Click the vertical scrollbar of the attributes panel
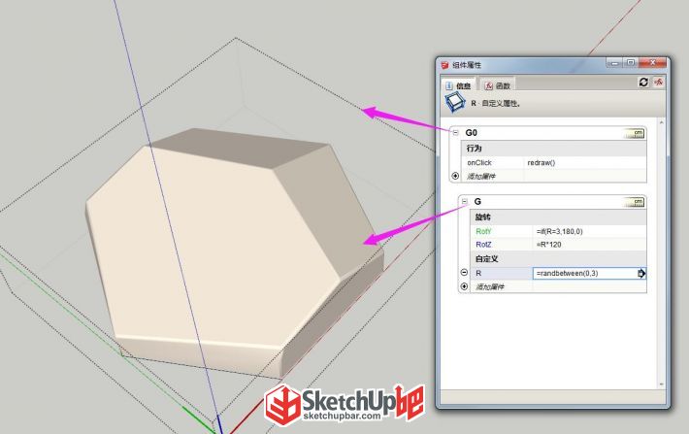Screen dimensions: 689x434 click(x=661, y=253)
